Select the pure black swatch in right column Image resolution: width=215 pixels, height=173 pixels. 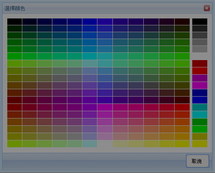(200, 21)
